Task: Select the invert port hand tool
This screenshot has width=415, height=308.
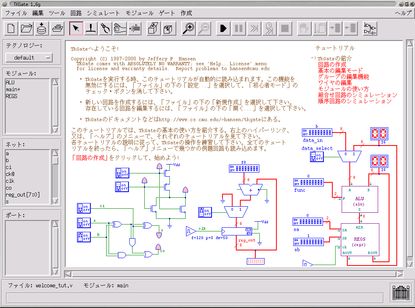Action: point(120,28)
